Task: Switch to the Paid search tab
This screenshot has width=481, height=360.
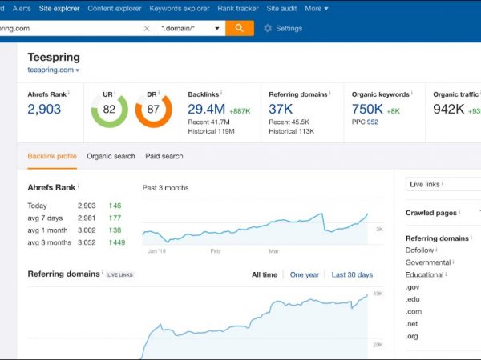Action: click(x=164, y=156)
